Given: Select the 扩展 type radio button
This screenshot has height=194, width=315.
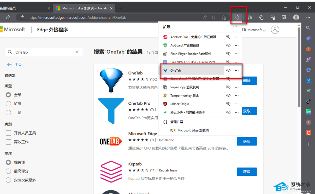Looking at the screenshot, I should (x=8, y=104).
